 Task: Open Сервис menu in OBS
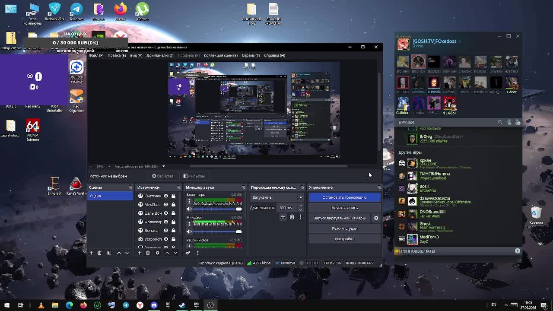(x=251, y=55)
